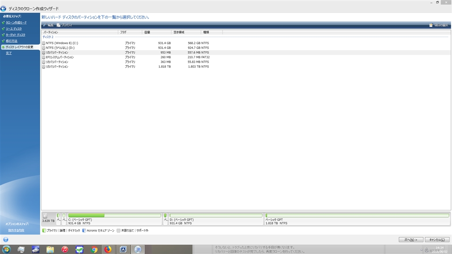Select the EFIシステムパーティション row text
The width and height of the screenshot is (452, 254).
coord(60,57)
